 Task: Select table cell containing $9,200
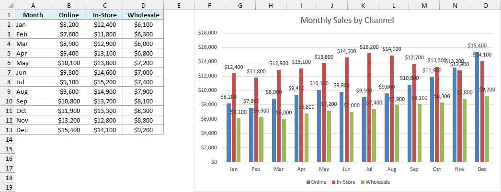click(143, 130)
